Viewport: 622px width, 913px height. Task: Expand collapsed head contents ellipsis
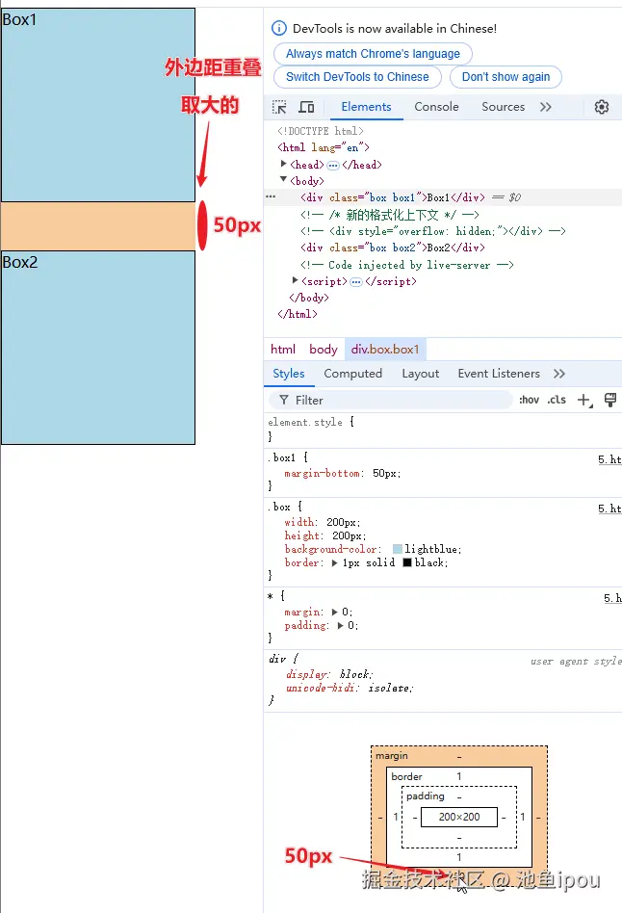tap(333, 166)
